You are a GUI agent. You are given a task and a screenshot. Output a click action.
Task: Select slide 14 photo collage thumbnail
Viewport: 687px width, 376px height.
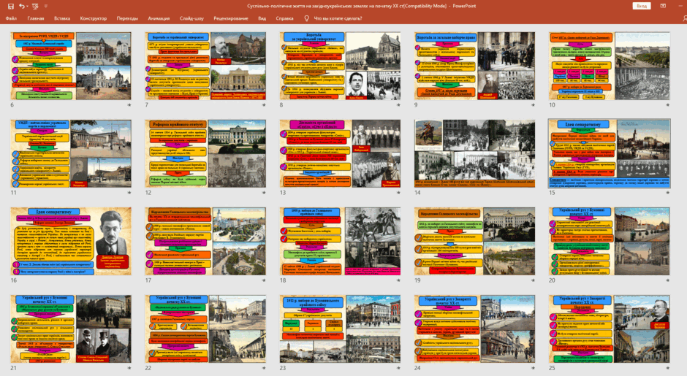pyautogui.click(x=474, y=153)
